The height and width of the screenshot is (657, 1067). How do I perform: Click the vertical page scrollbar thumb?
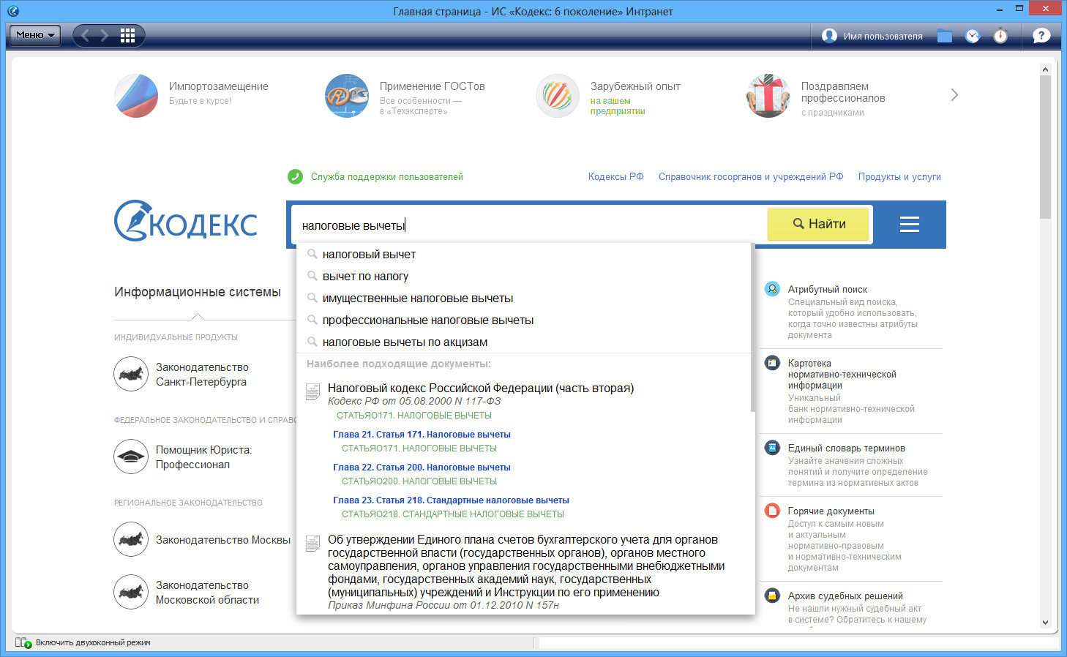tap(1045, 146)
